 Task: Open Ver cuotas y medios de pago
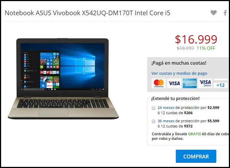[x=179, y=73]
